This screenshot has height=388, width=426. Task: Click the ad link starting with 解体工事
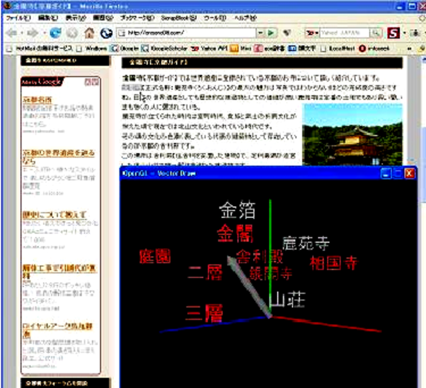[x=59, y=272]
